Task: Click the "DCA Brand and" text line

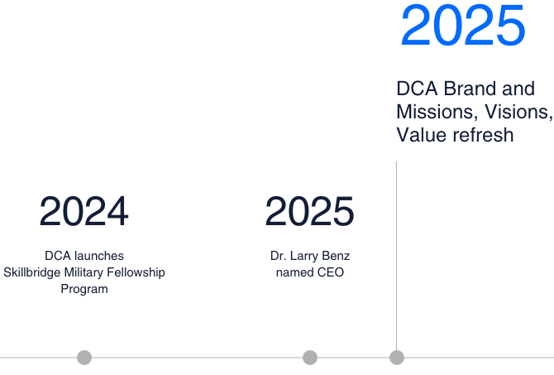Action: (x=466, y=89)
